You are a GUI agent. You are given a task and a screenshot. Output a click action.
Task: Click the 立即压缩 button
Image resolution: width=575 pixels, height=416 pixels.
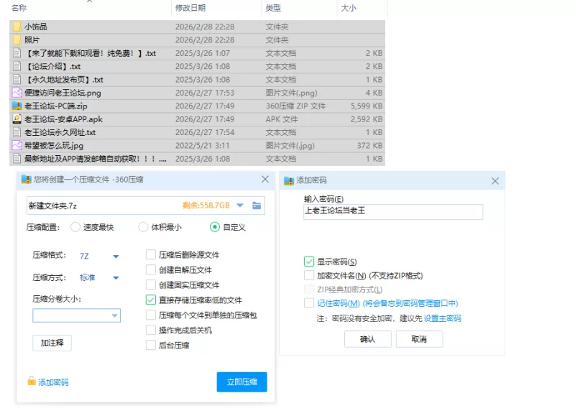pos(241,382)
